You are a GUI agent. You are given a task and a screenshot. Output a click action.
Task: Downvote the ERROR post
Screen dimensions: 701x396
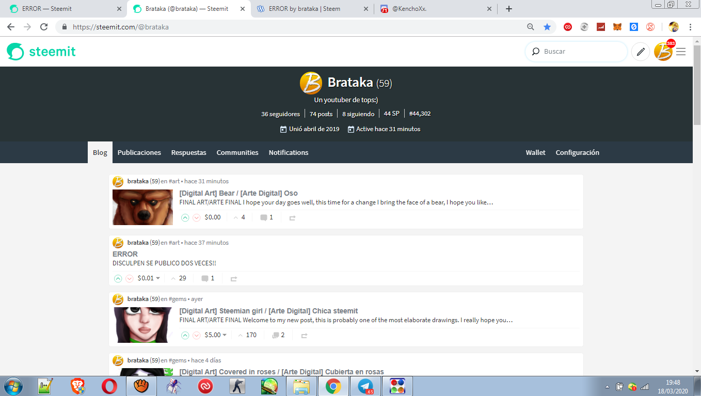[x=130, y=278]
